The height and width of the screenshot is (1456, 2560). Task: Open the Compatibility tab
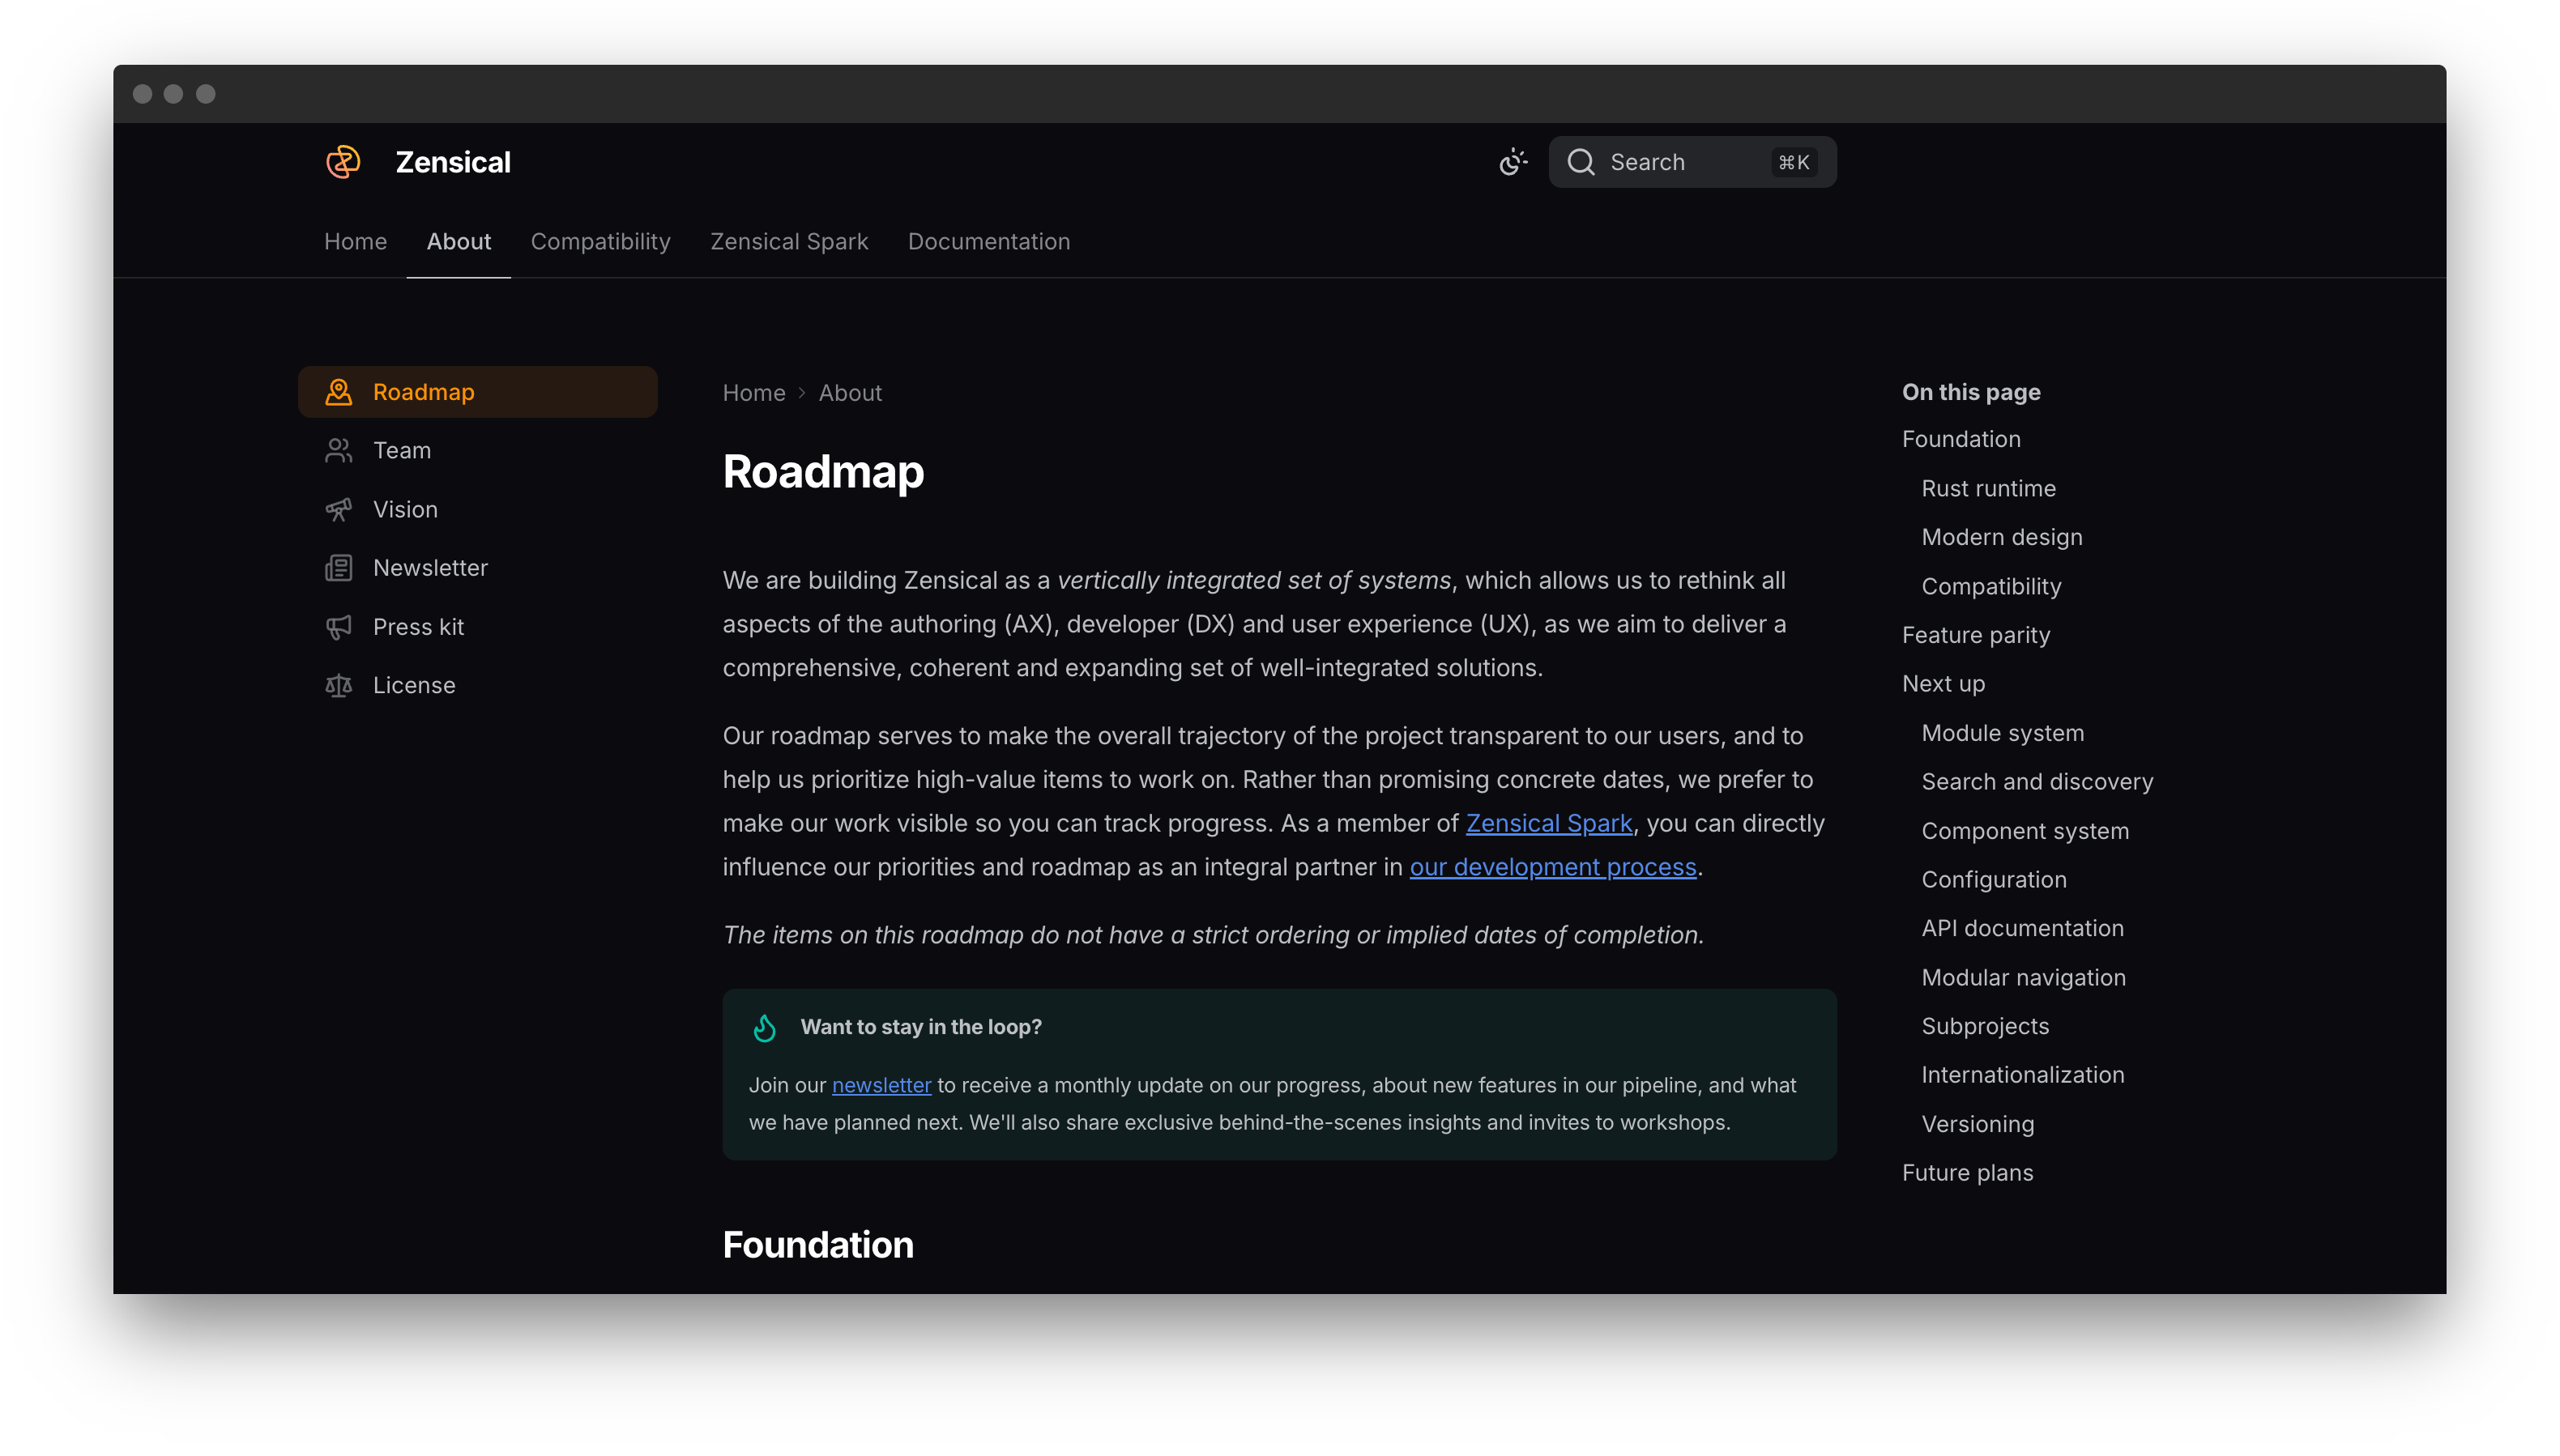[x=600, y=242]
